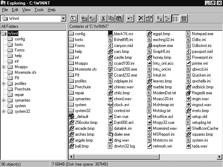Switch to Details view
Screen dimensions: 223x167
[x=184, y=18]
